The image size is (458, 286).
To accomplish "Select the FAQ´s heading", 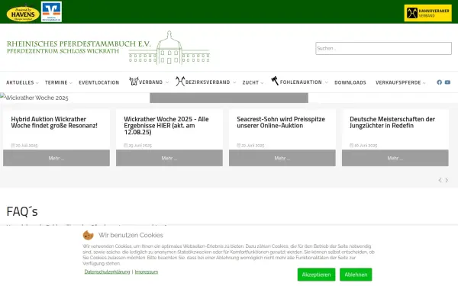I will tap(22, 211).
